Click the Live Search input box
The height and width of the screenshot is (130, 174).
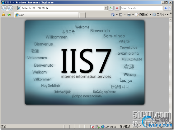click(142, 8)
